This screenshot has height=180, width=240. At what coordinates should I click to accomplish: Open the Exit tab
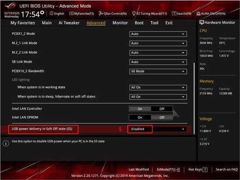point(169,23)
